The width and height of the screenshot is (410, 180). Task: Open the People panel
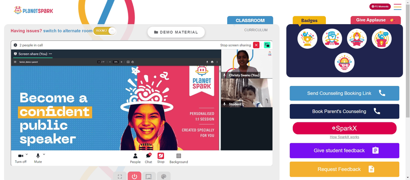(135, 158)
